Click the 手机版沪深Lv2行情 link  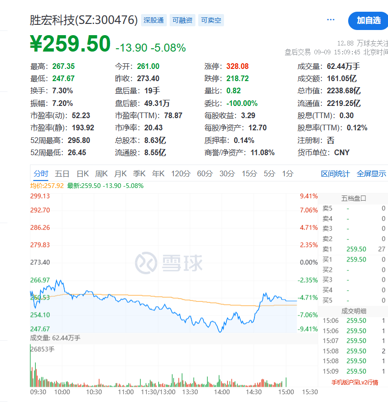point(355,382)
